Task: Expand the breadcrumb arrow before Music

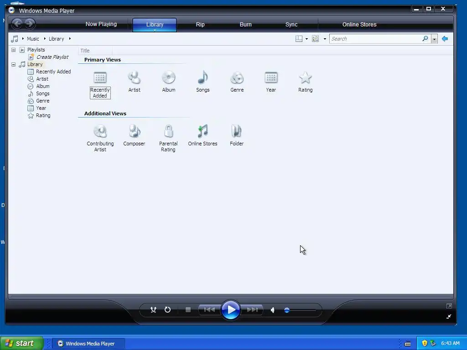Action: (23, 39)
